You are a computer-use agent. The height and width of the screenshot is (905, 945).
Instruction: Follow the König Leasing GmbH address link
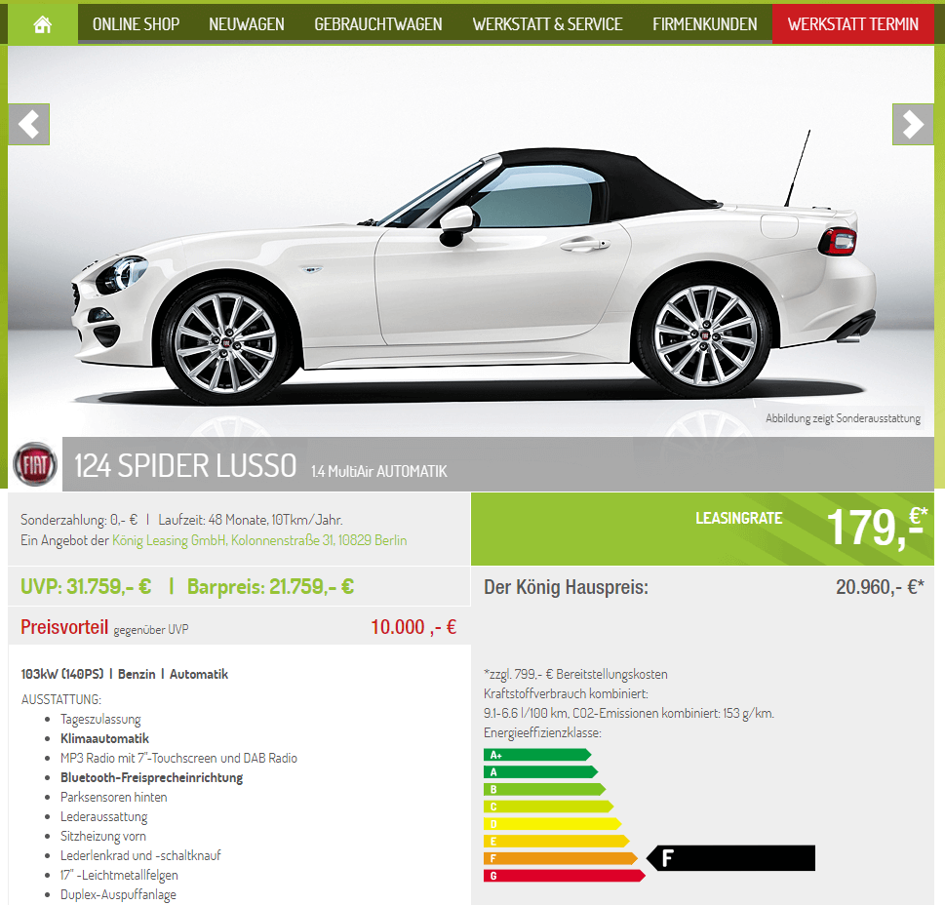click(259, 540)
